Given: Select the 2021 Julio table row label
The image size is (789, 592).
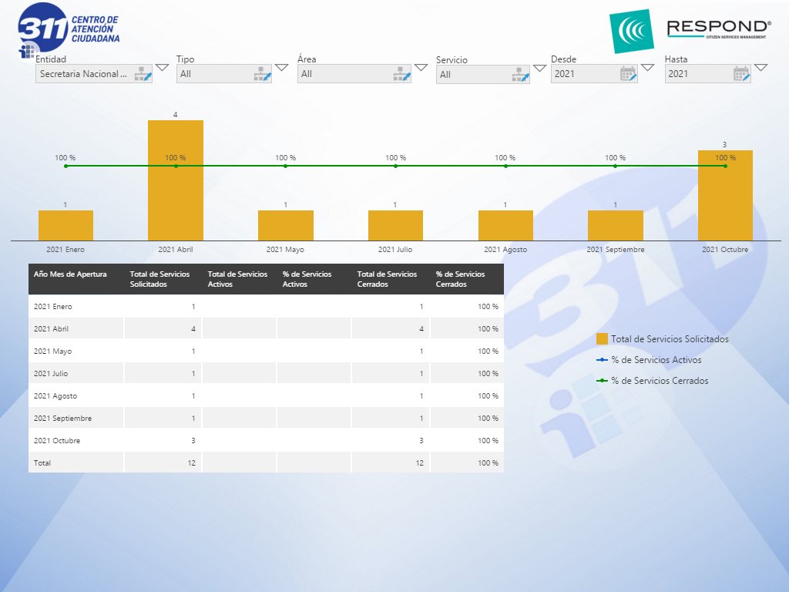Looking at the screenshot, I should [50, 374].
